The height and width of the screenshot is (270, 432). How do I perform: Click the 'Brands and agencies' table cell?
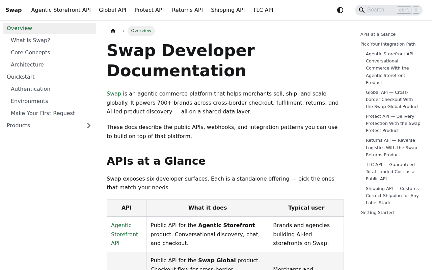click(306, 234)
